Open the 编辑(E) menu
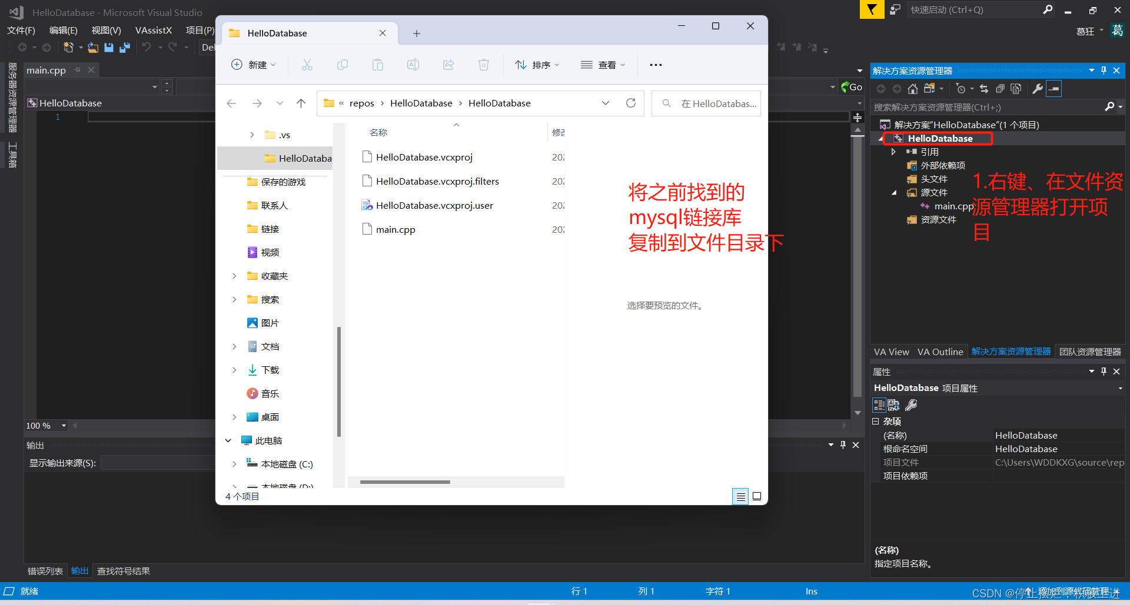Screen dimensions: 1130x605 [63, 31]
